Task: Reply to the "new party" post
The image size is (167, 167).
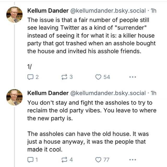Action: tap(31, 159)
